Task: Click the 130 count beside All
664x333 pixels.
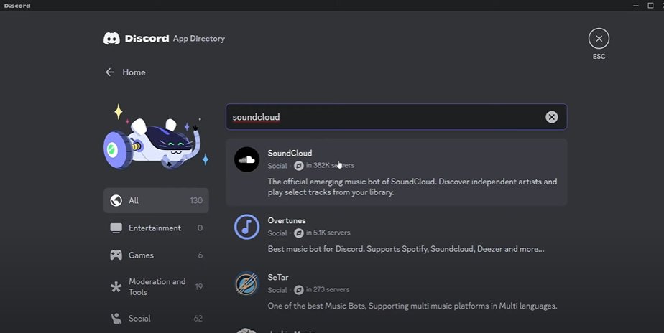Action: tap(196, 200)
